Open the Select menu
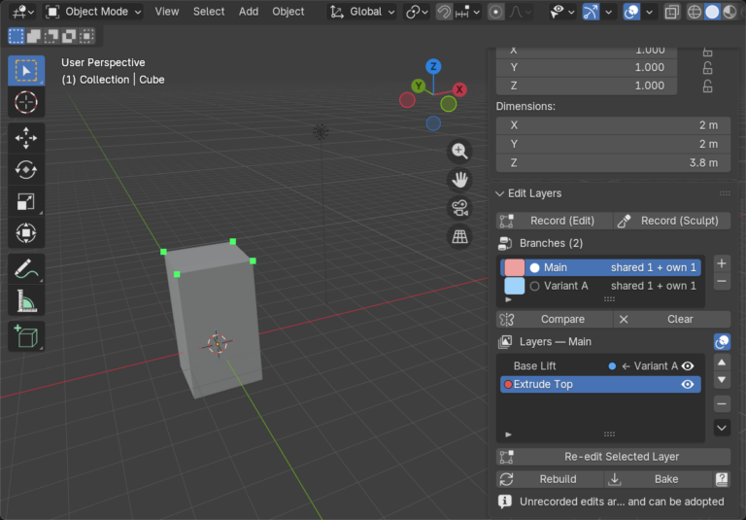 [x=209, y=12]
